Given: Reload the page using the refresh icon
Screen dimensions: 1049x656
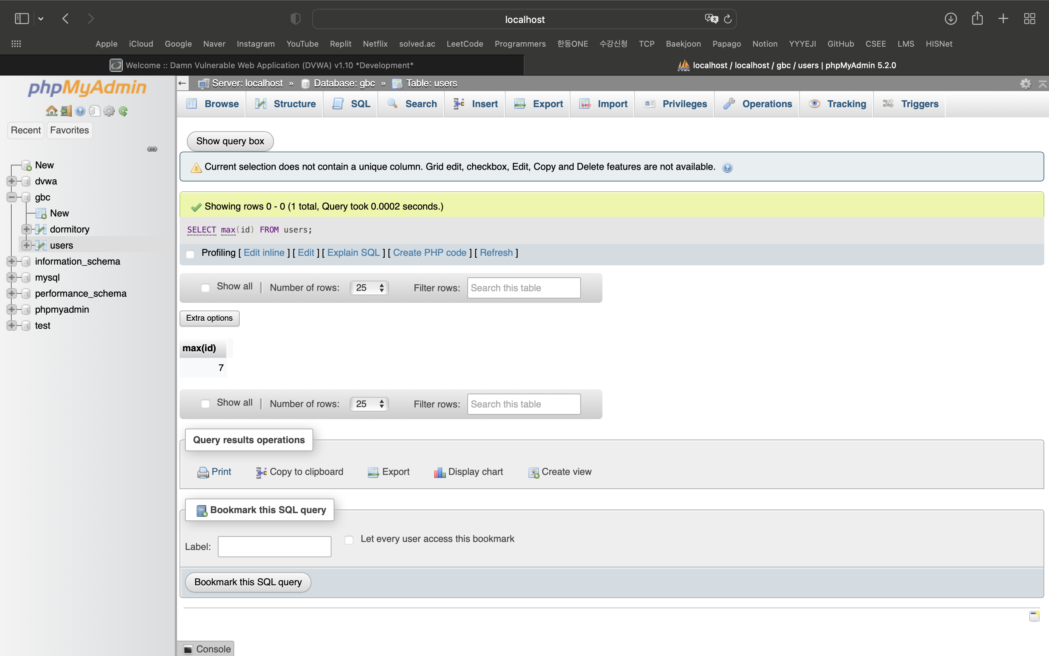Looking at the screenshot, I should (728, 19).
